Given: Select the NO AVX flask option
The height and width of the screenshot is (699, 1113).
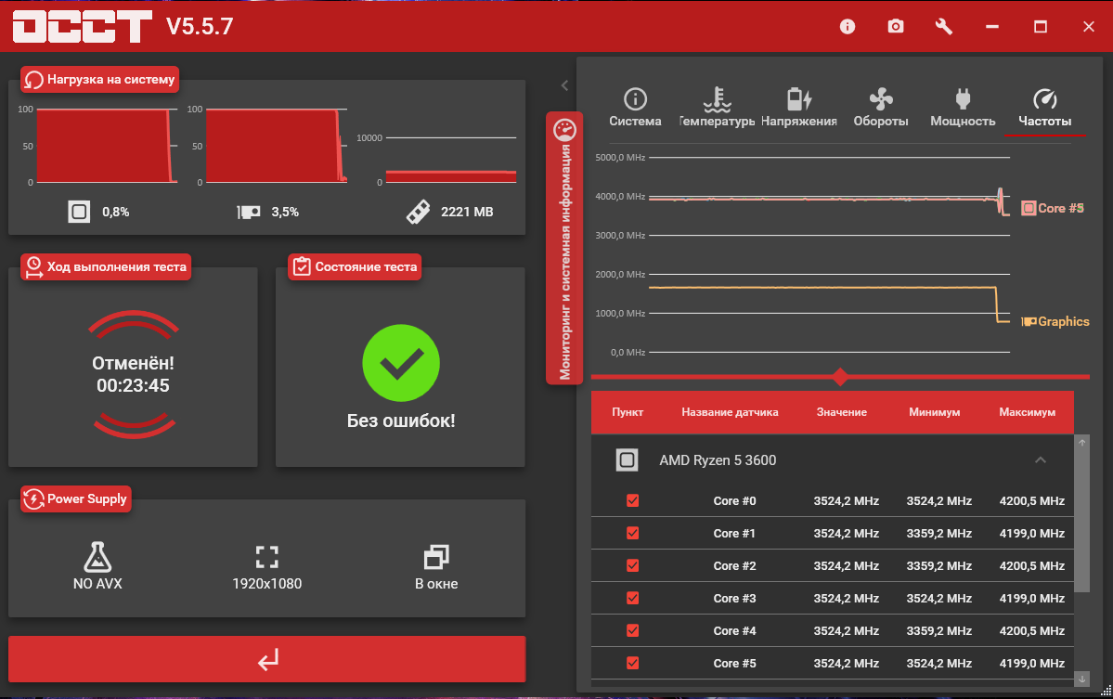Looking at the screenshot, I should (97, 566).
